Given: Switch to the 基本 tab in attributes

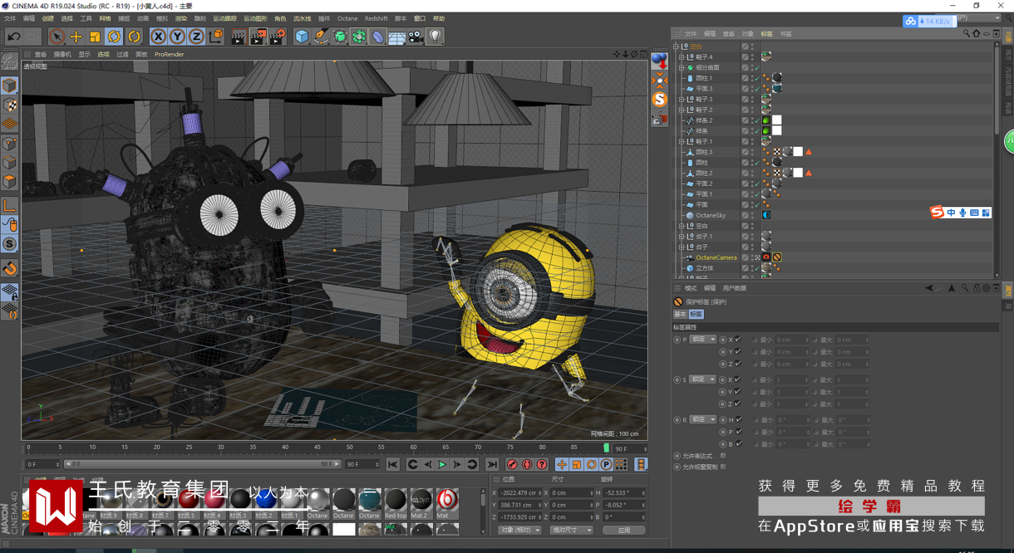Looking at the screenshot, I should (680, 315).
